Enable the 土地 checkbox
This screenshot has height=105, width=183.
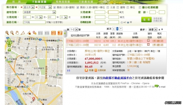108,7
